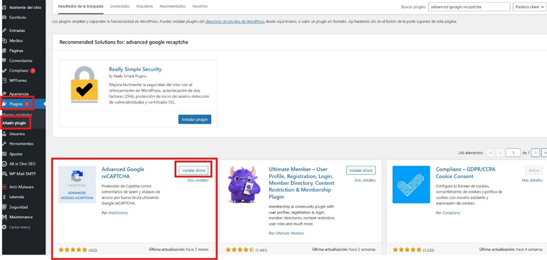Go to next page of results
547x260 pixels.
(535, 153)
